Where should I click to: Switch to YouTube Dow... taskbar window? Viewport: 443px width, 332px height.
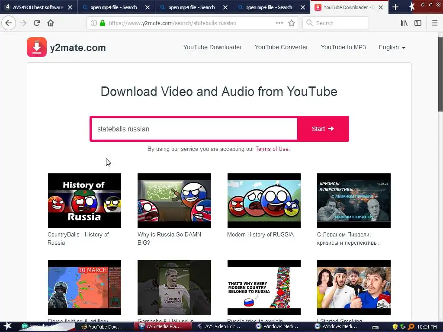coord(104,327)
